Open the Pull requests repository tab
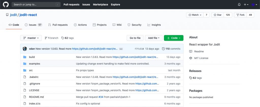Viewport: 260px width, 107px height. (58, 25)
